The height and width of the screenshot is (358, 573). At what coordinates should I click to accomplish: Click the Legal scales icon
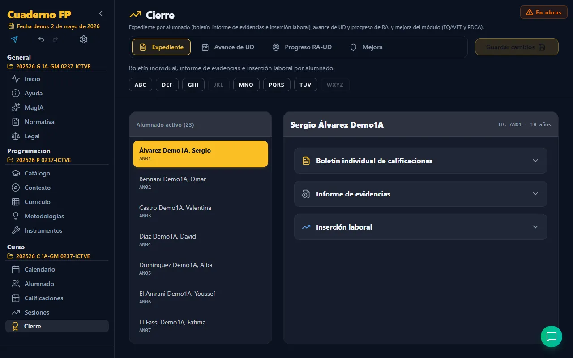click(x=16, y=136)
